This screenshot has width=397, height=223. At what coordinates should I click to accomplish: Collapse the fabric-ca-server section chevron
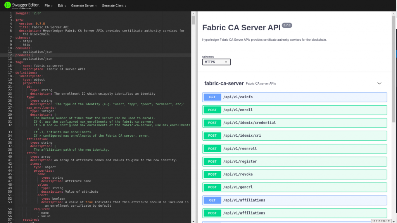tap(379, 83)
